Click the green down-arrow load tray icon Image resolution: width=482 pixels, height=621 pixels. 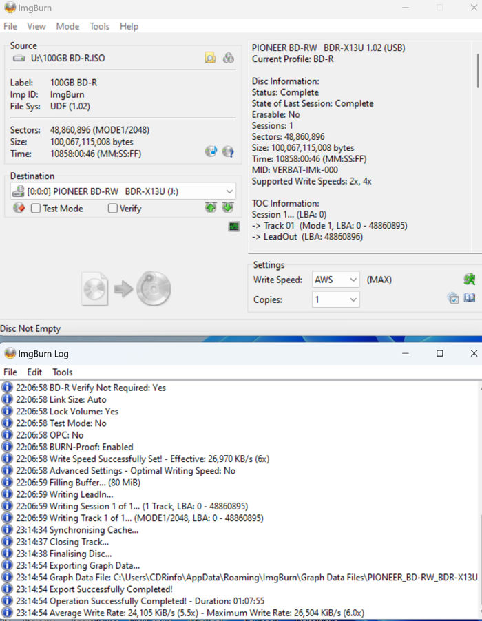[228, 207]
